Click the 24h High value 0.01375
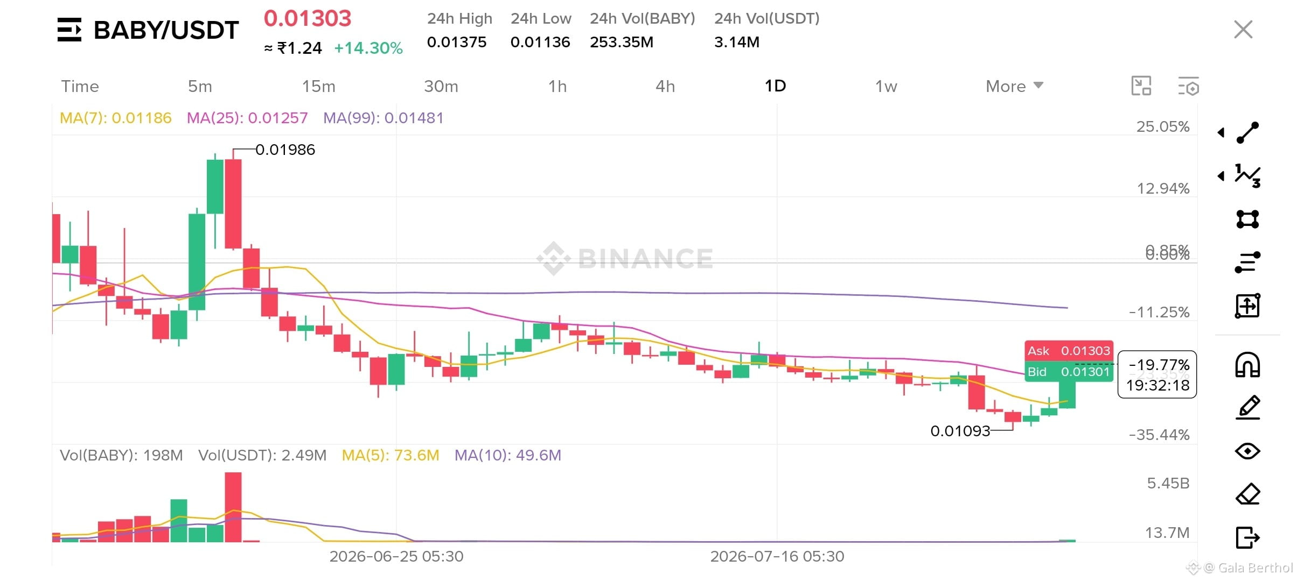 click(457, 42)
